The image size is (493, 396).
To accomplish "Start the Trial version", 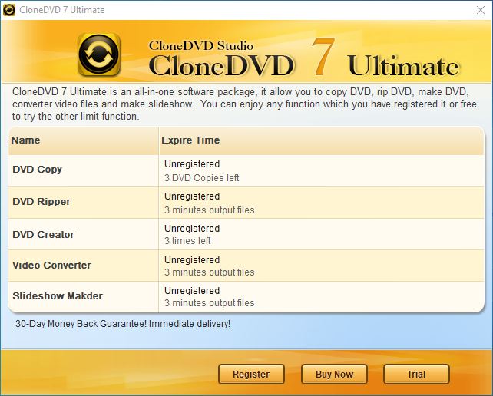I will 416,374.
